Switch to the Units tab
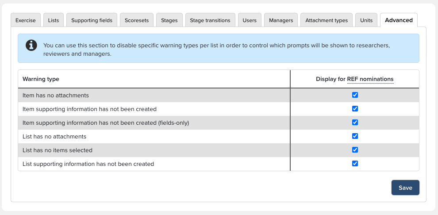The image size is (438, 215). 366,20
